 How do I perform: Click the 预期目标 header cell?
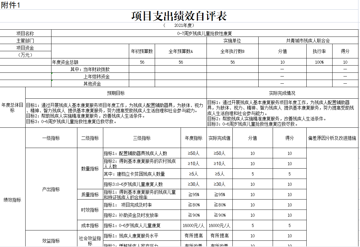[x=116, y=93]
